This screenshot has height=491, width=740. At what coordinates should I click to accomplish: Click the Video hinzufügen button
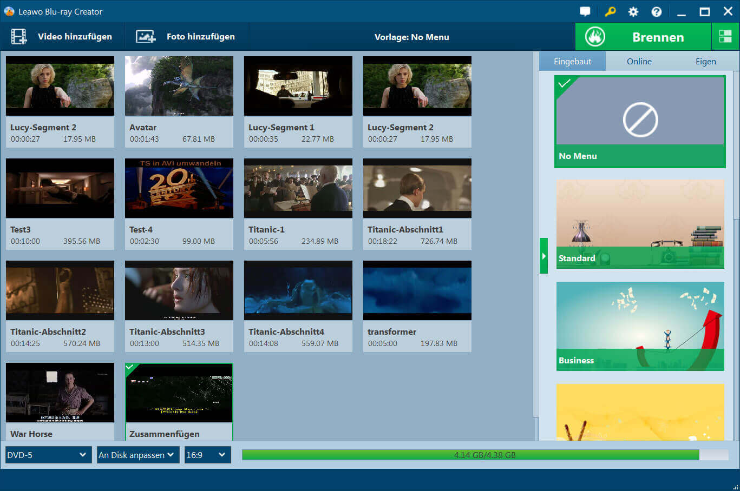(x=62, y=37)
